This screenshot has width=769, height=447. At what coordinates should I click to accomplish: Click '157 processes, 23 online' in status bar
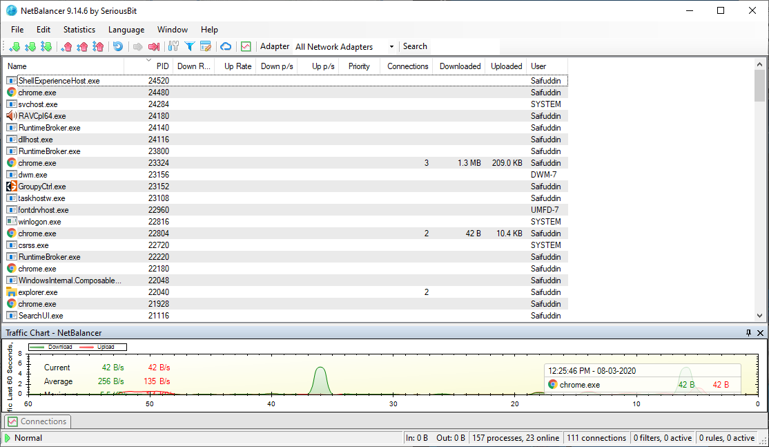(516, 438)
